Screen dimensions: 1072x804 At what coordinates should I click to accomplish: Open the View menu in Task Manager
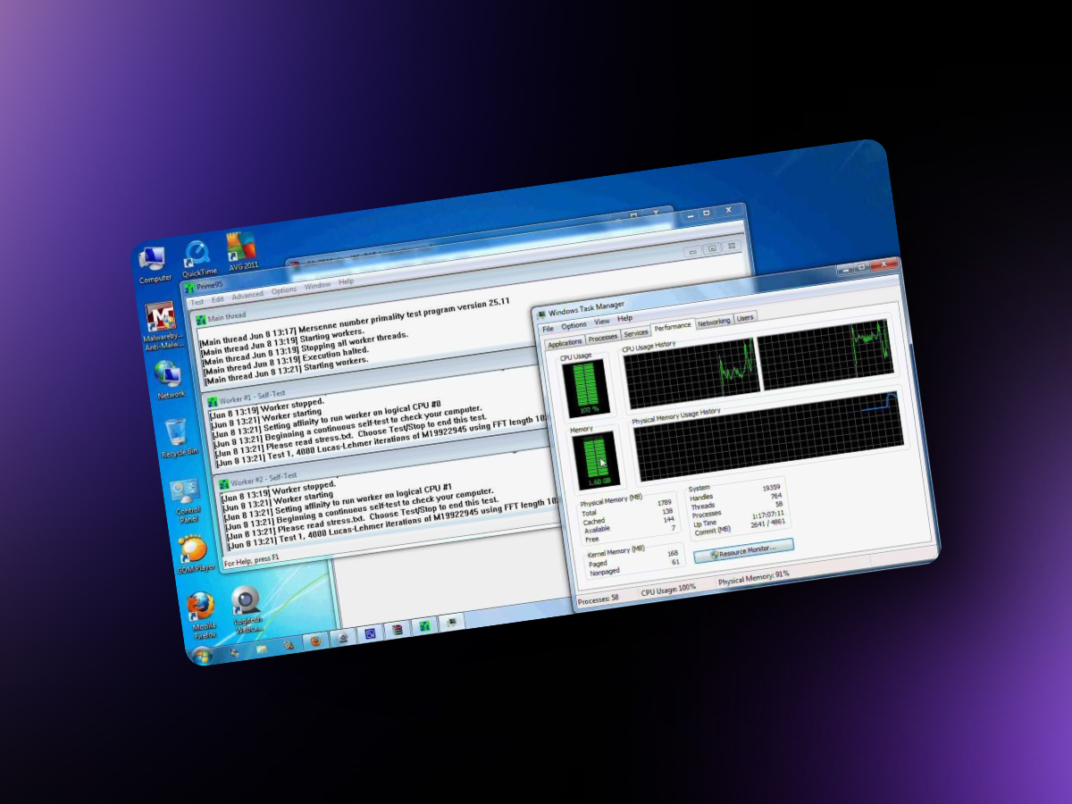[x=601, y=321]
